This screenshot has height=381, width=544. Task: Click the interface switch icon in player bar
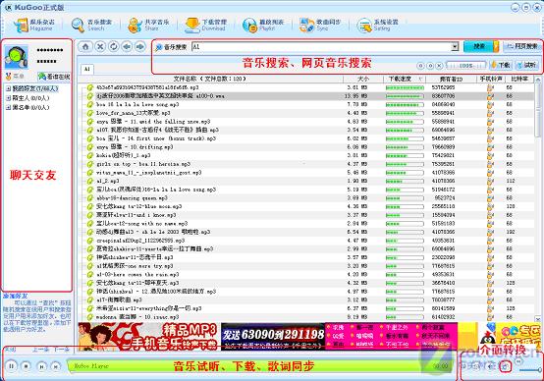click(506, 366)
